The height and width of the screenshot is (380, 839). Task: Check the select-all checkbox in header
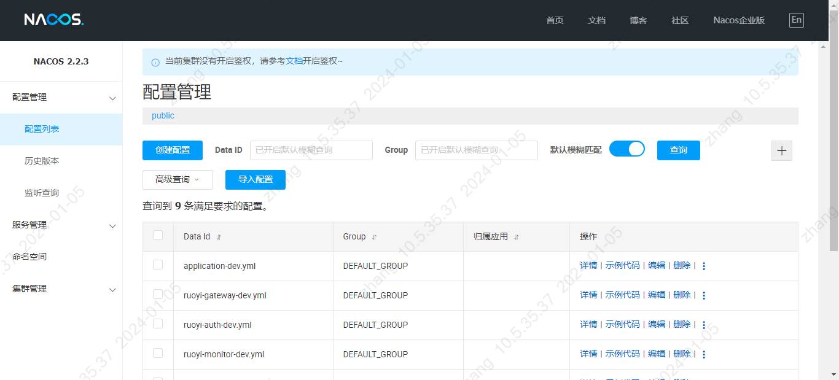pos(158,235)
